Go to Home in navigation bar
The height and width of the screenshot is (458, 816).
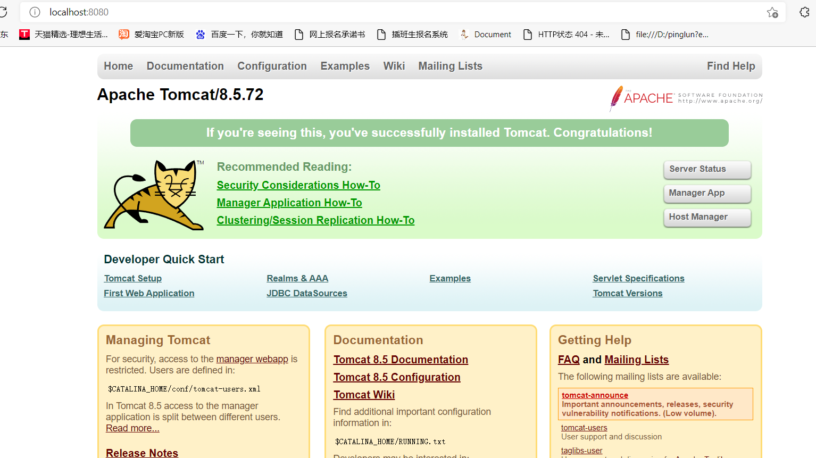[119, 66]
